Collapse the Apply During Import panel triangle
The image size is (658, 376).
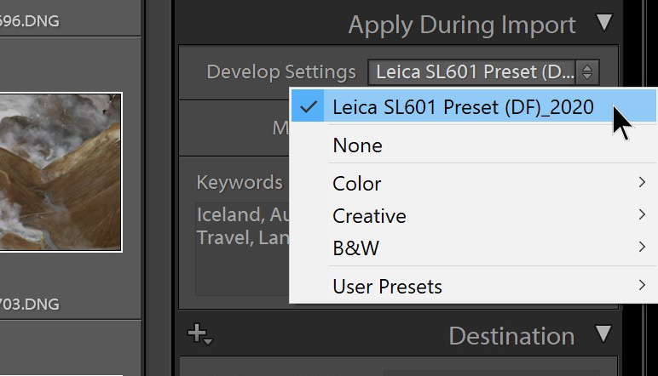pyautogui.click(x=604, y=23)
